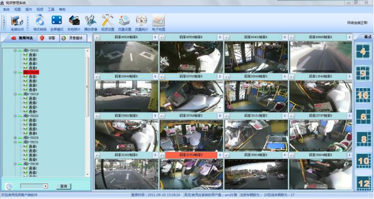This screenshot has height=199, width=374.
Task: Click the tree scrollbar up arrow
Action: click(87, 51)
